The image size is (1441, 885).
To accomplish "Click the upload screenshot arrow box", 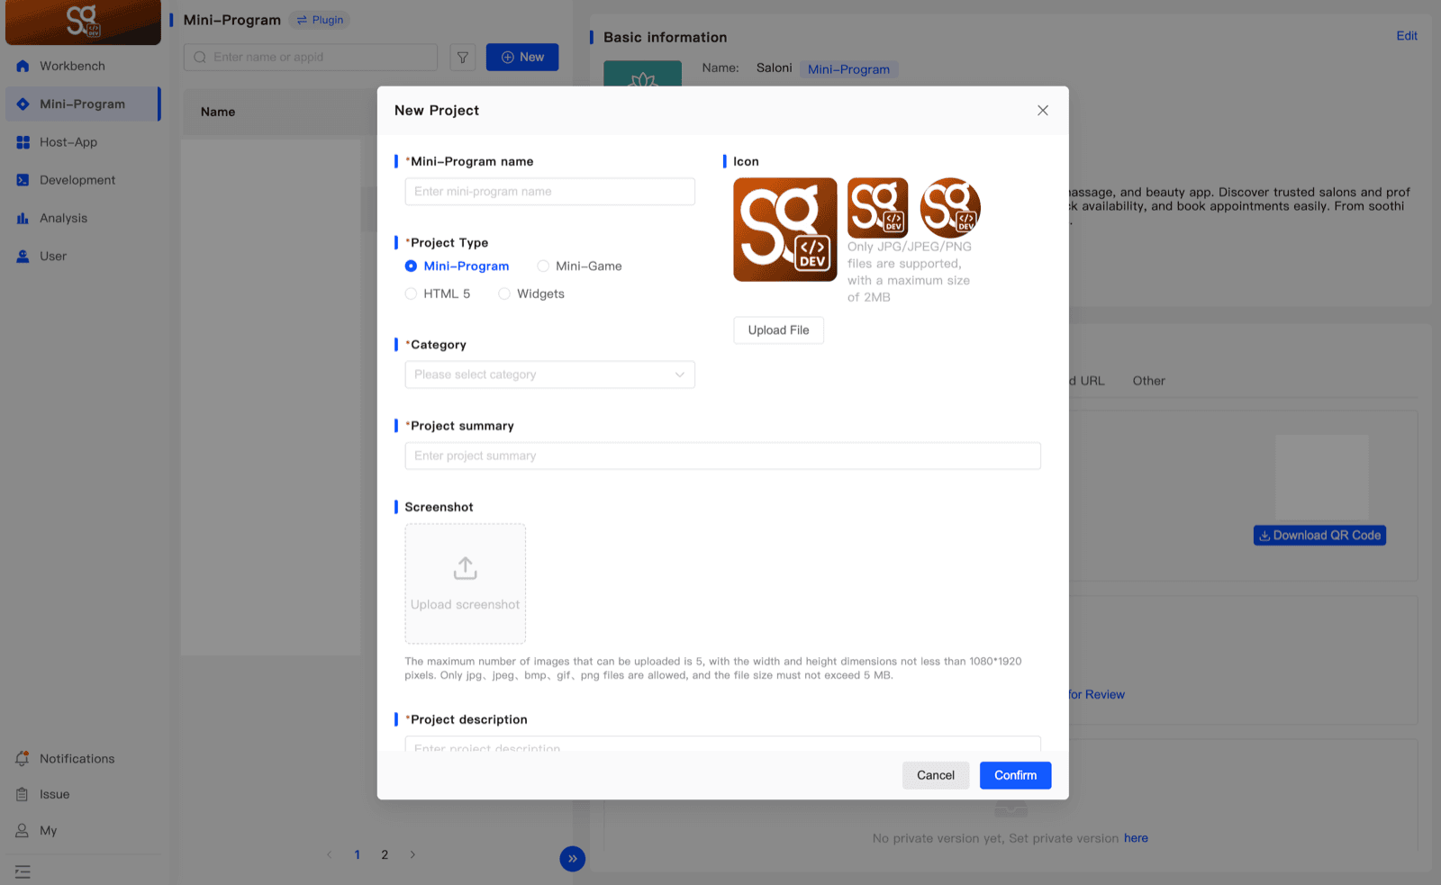I will (465, 583).
